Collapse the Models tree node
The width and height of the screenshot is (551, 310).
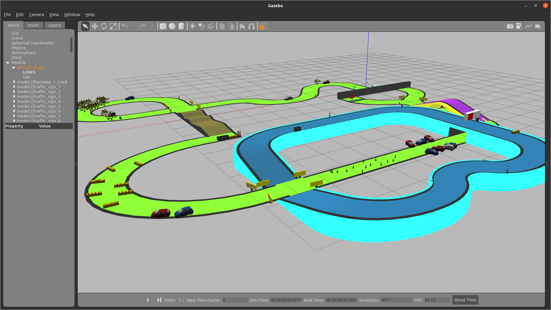coord(8,63)
